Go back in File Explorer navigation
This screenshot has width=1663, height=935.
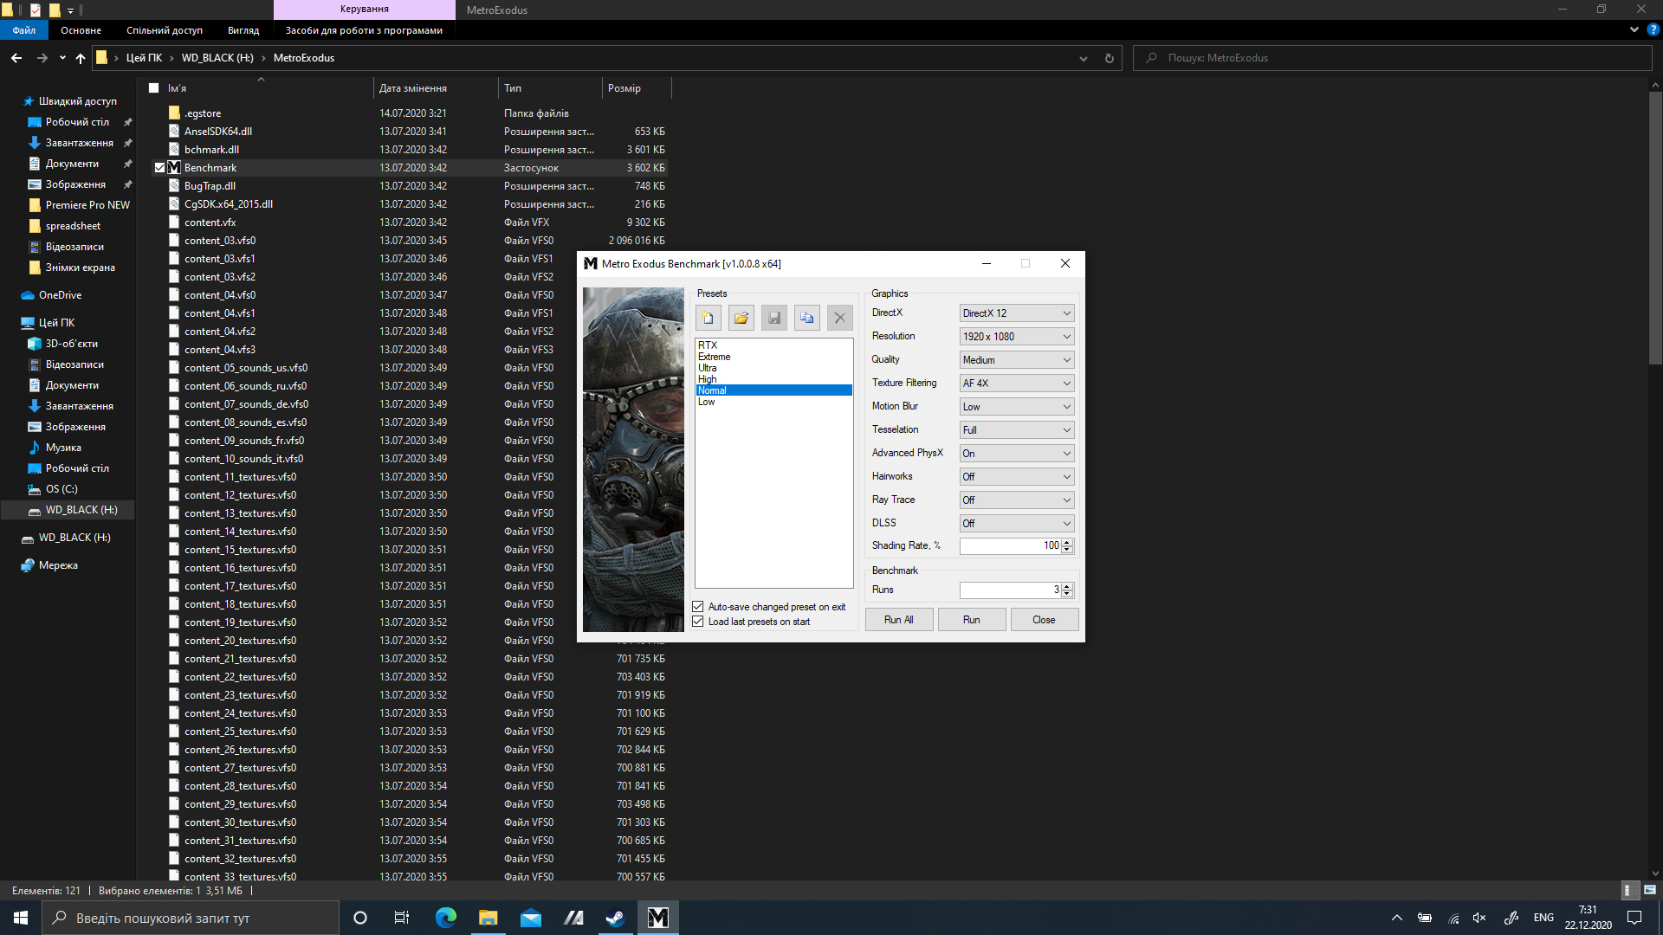[x=16, y=58]
